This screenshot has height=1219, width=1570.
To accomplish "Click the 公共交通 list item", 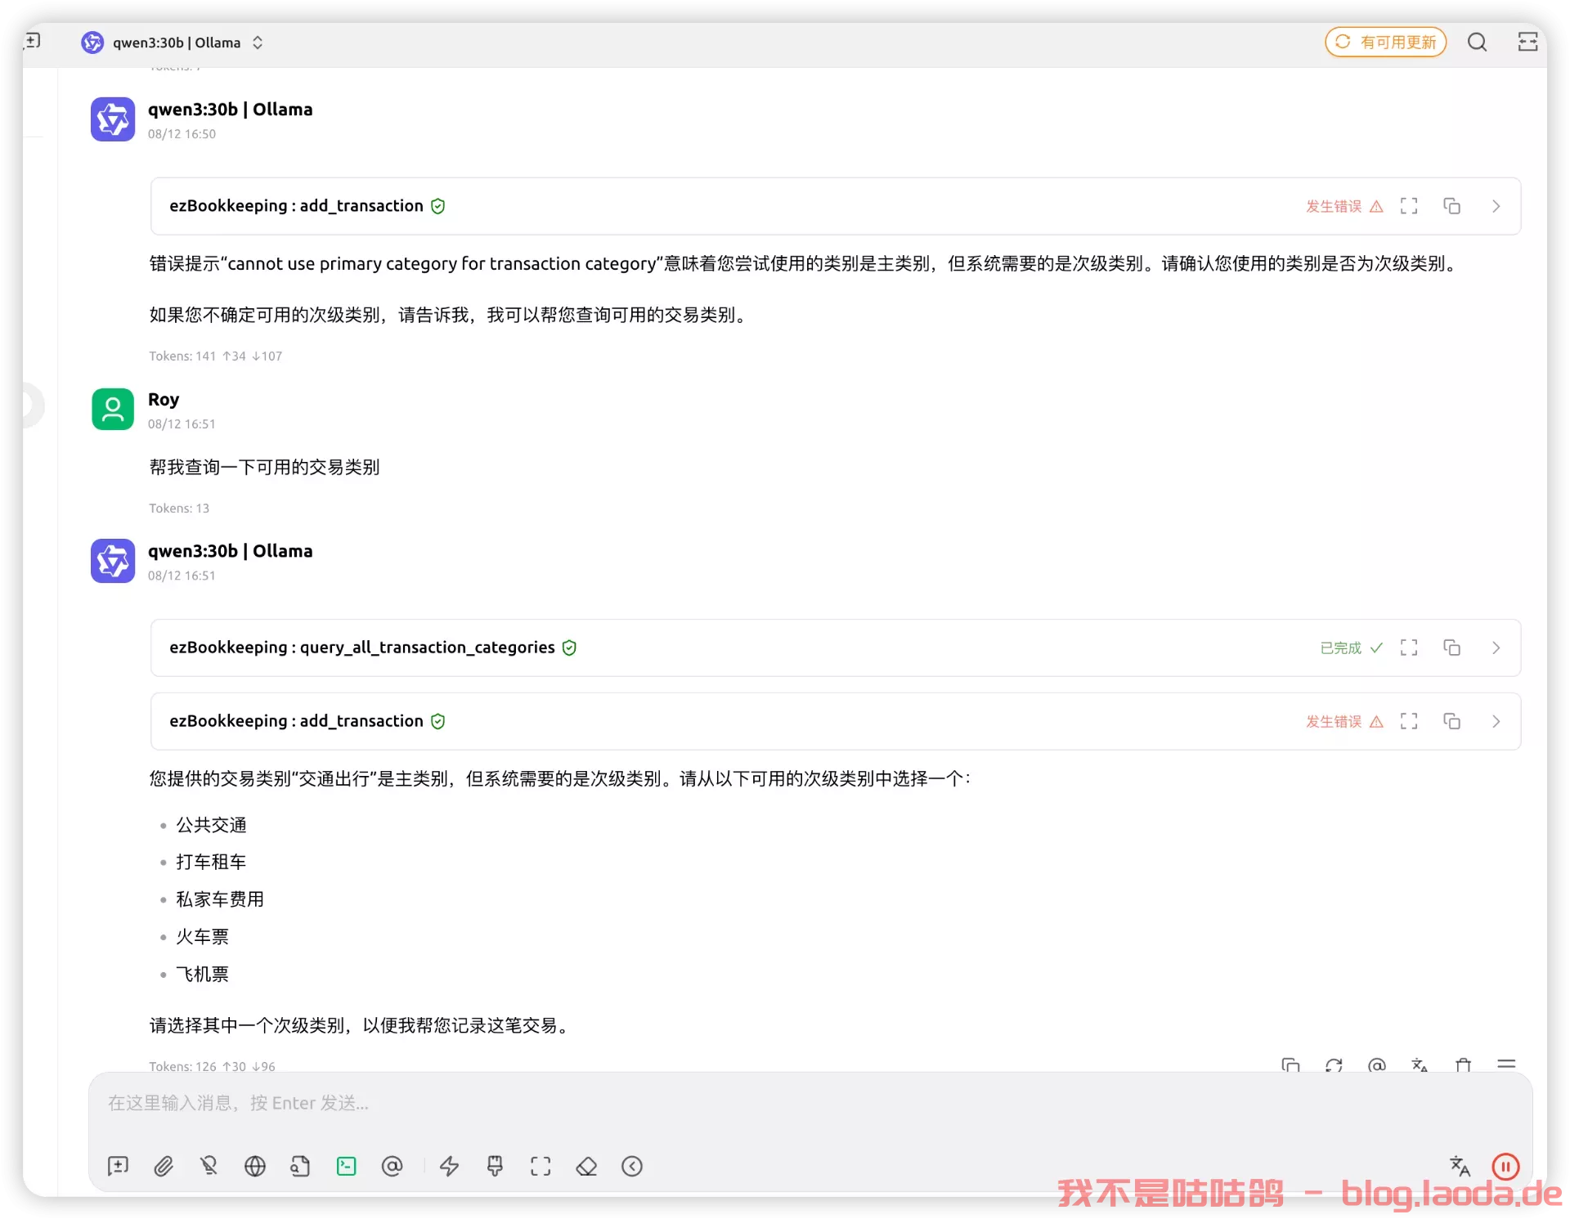I will click(x=211, y=826).
